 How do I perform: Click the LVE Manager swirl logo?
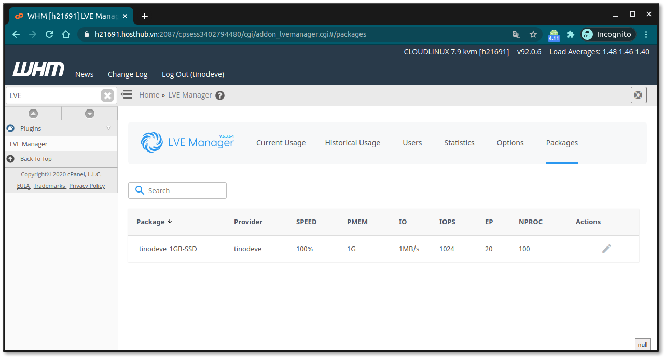tap(152, 142)
